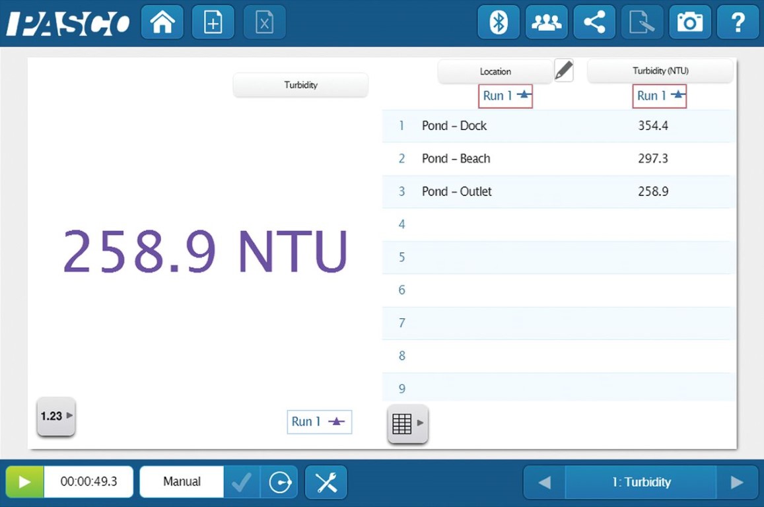Open Run 1 dropdown under Location column
The image size is (764, 507).
click(506, 96)
